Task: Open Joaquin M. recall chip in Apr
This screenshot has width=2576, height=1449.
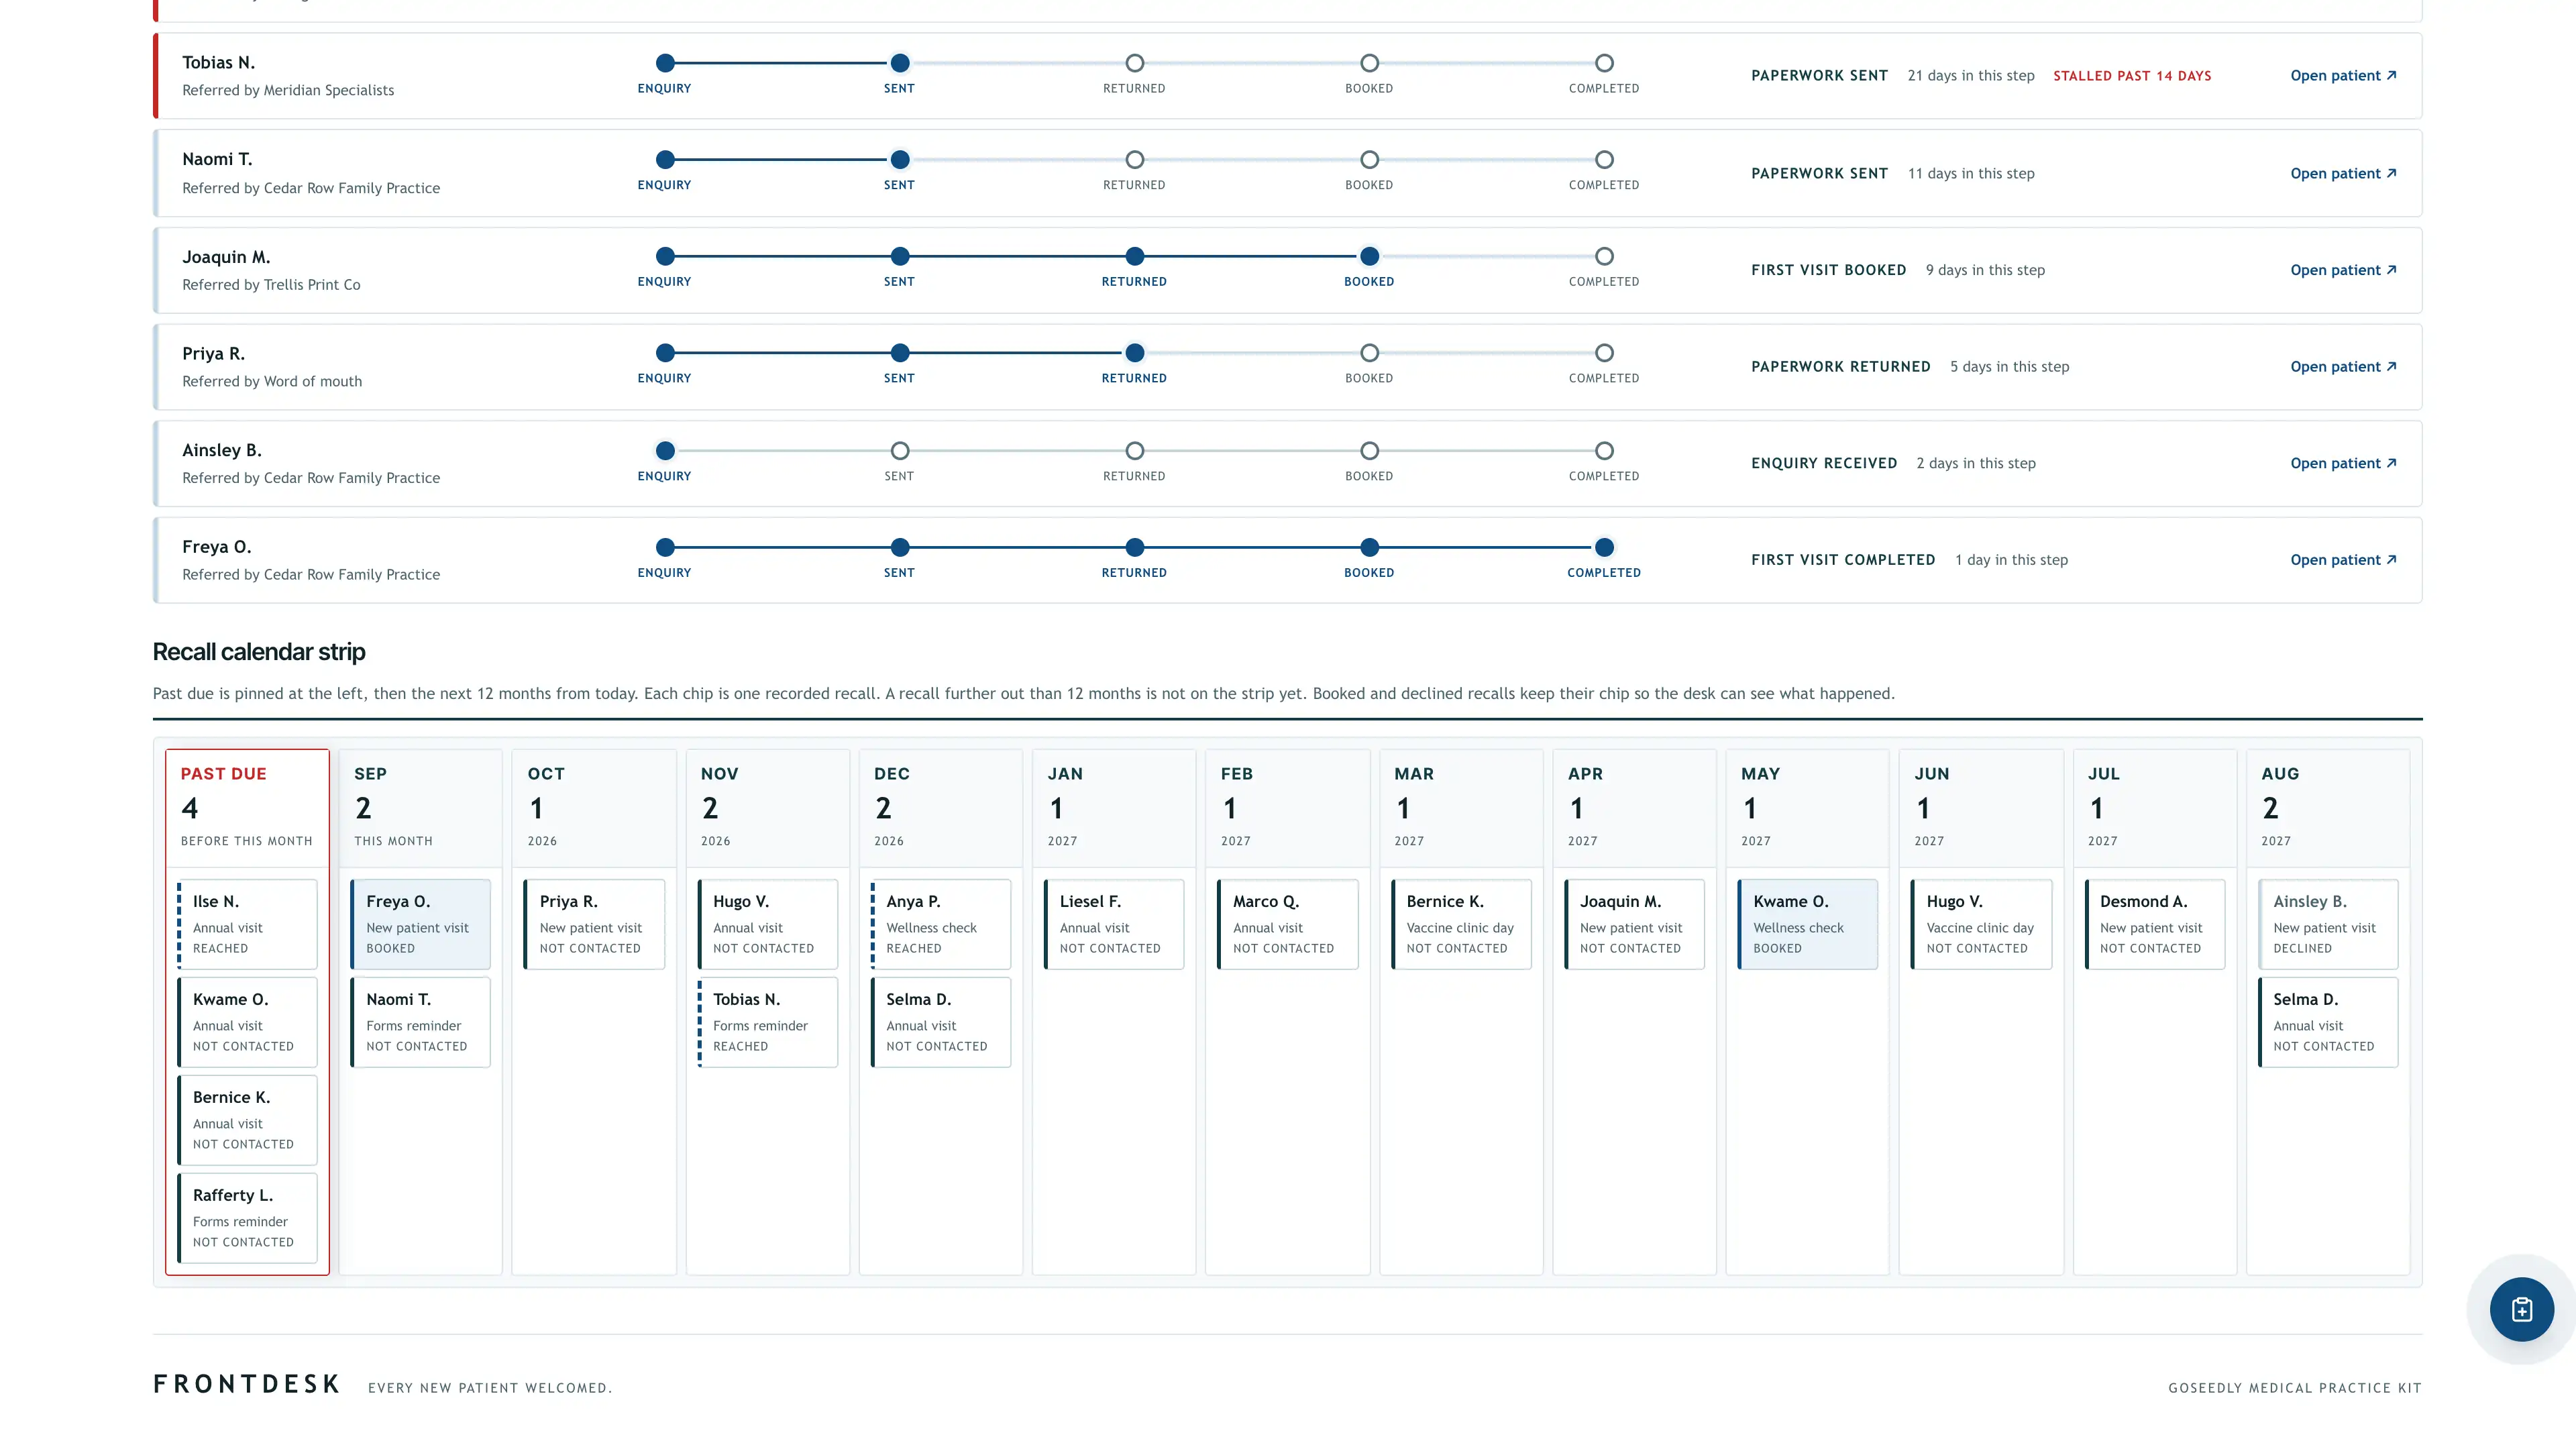Action: click(1634, 924)
